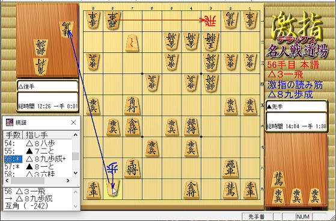Click the horizontal scroll right arrow in 棋譜
Viewport: 336px width, 221px height.
[x=68, y=181]
